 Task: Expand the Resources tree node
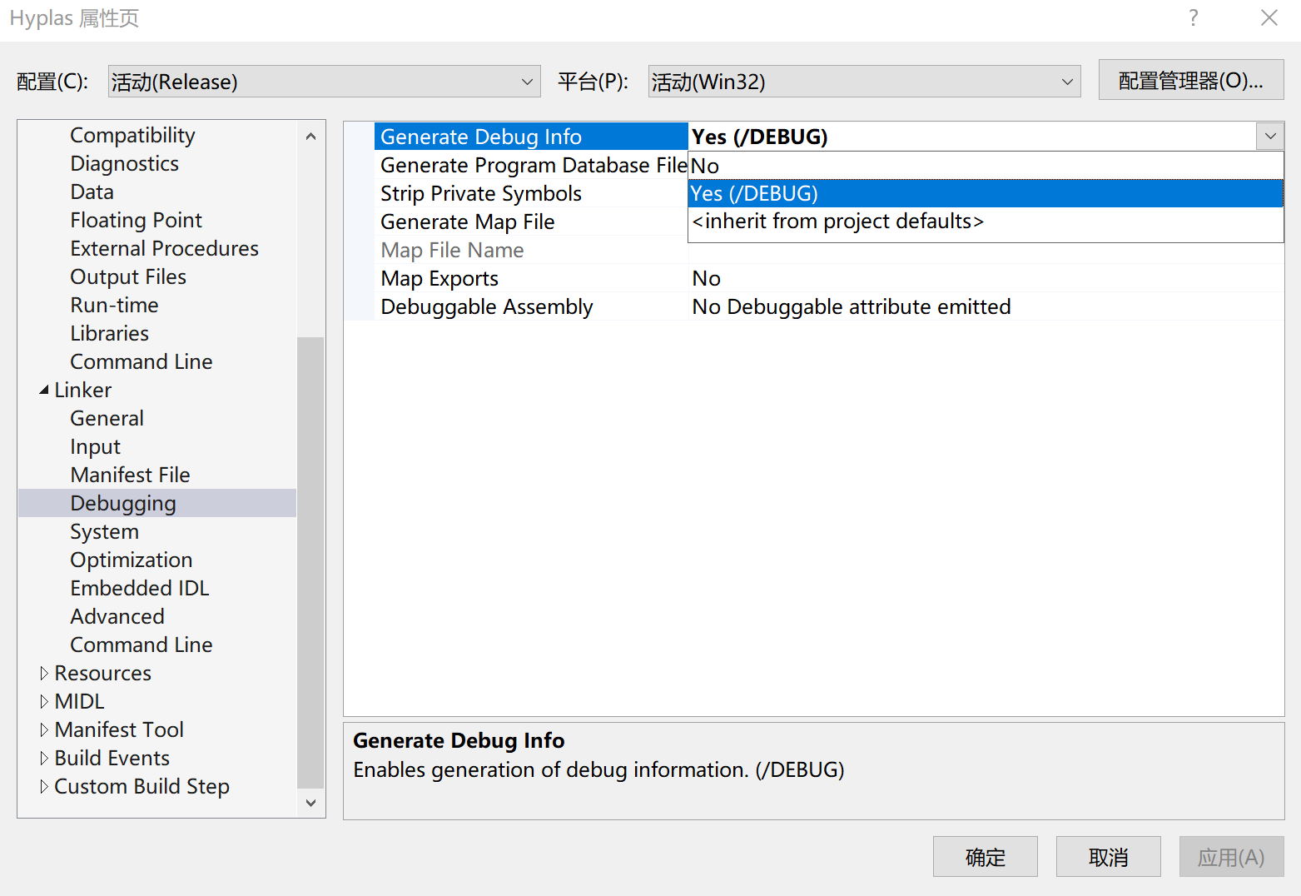44,673
